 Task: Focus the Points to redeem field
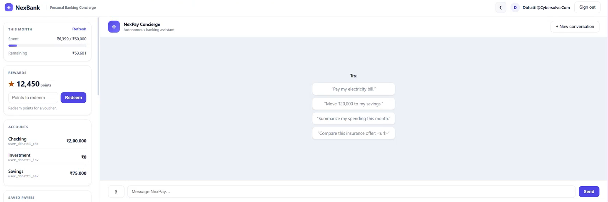[x=33, y=98]
